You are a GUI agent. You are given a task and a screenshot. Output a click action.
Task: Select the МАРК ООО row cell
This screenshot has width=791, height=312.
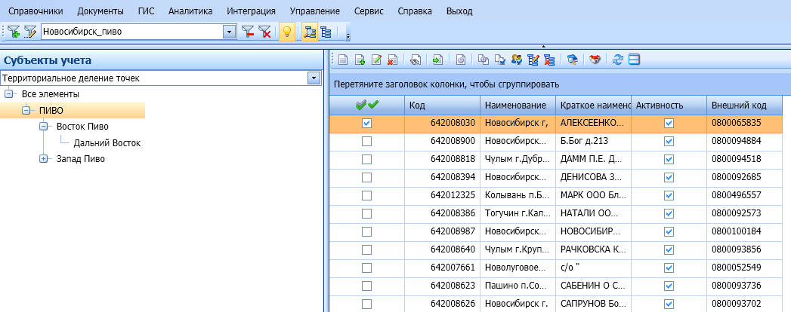[592, 194]
